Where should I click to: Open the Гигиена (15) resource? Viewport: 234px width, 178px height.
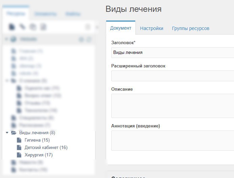(37, 140)
